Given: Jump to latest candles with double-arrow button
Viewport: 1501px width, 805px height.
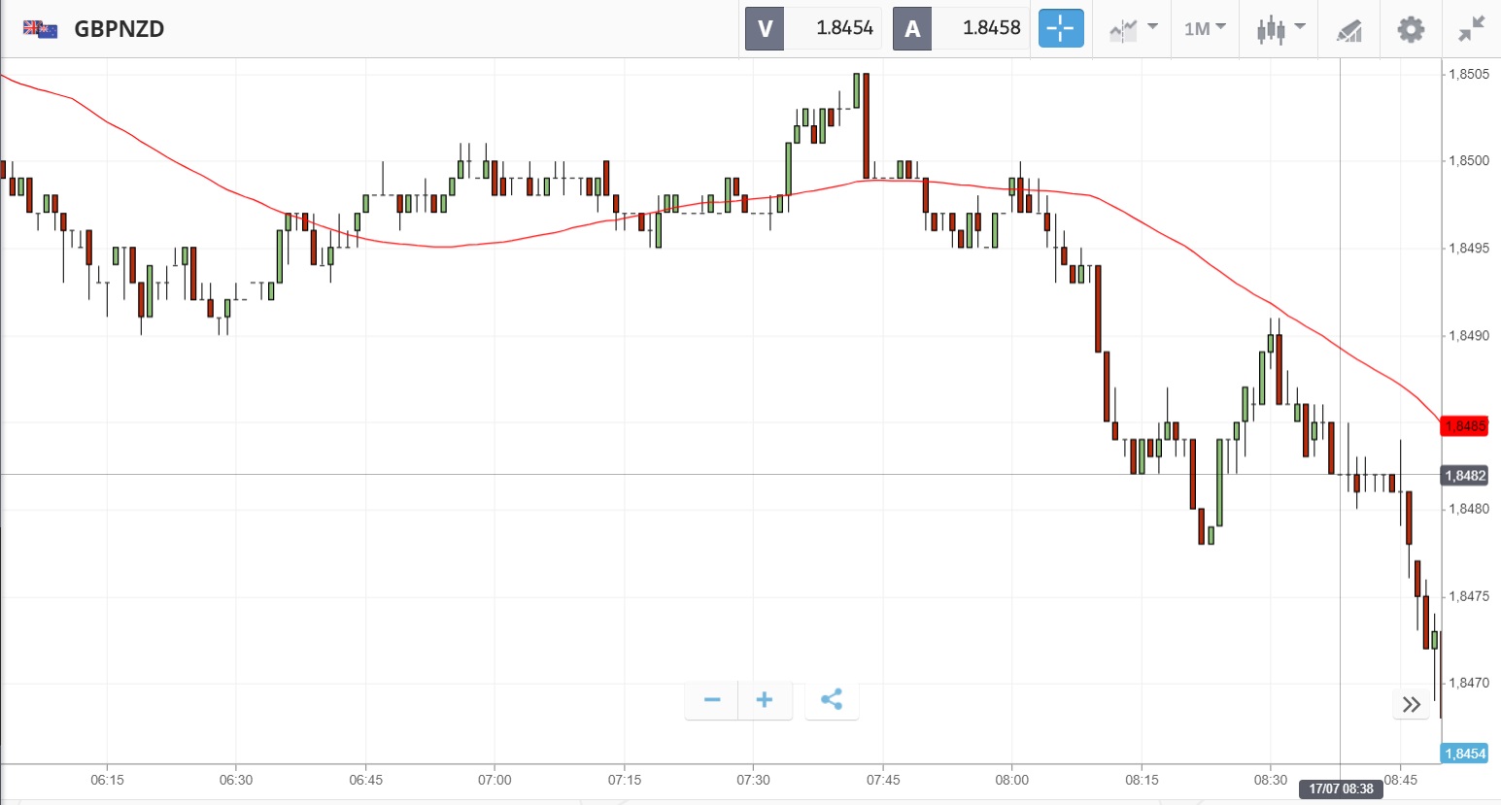Looking at the screenshot, I should coord(1411,704).
